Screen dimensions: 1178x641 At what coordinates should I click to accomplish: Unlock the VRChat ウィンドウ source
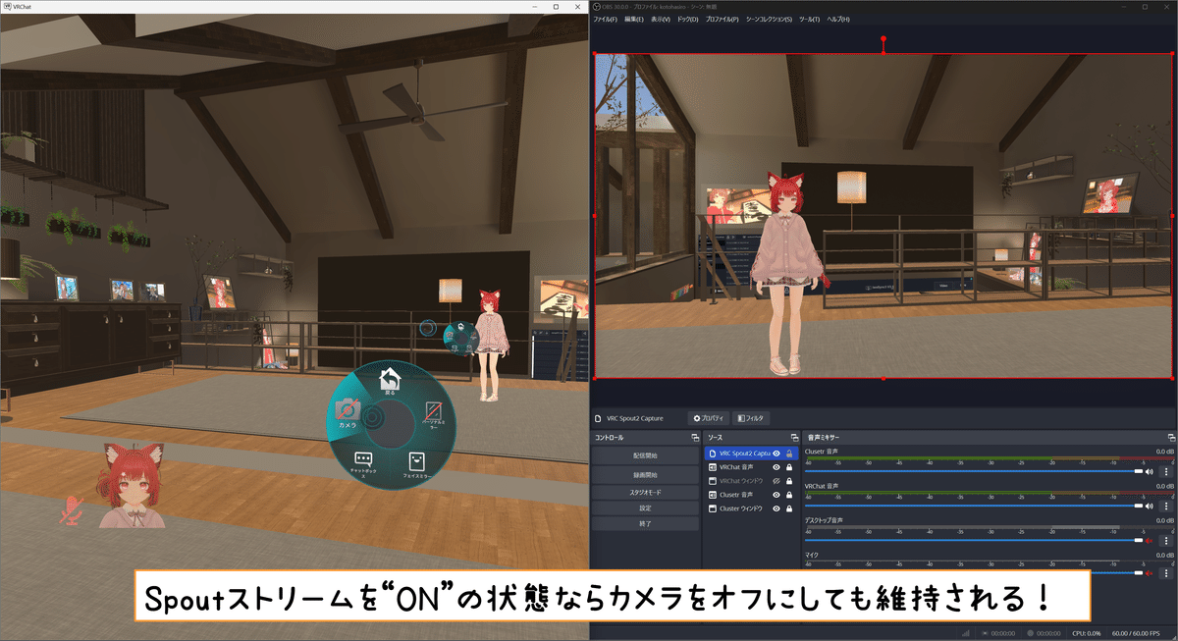[789, 481]
